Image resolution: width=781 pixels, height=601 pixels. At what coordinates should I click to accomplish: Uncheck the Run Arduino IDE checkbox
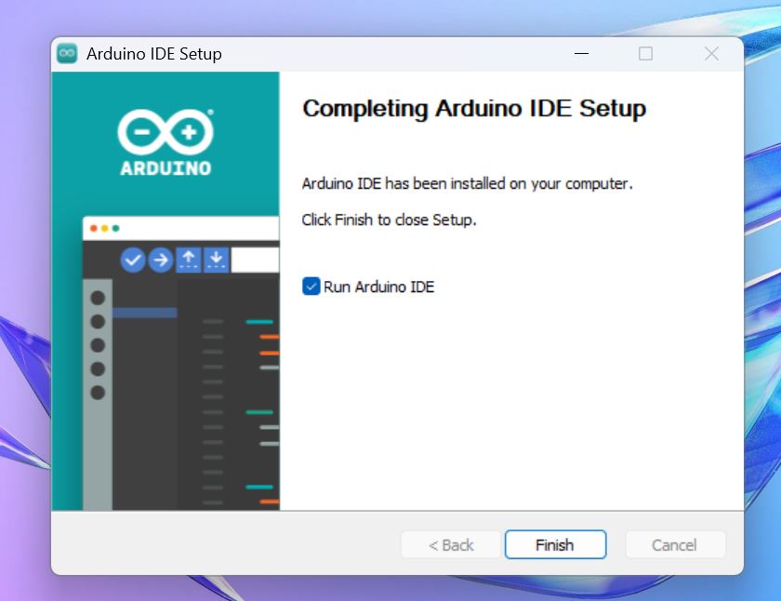point(311,287)
